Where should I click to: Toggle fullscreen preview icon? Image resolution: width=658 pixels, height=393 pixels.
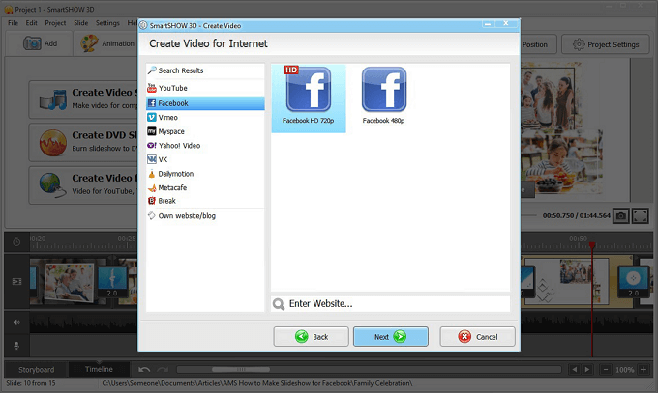pyautogui.click(x=640, y=216)
